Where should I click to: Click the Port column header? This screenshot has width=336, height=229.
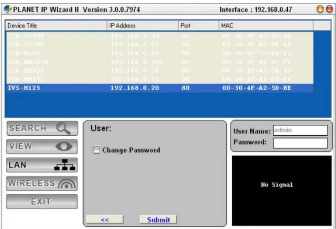[x=198, y=25]
